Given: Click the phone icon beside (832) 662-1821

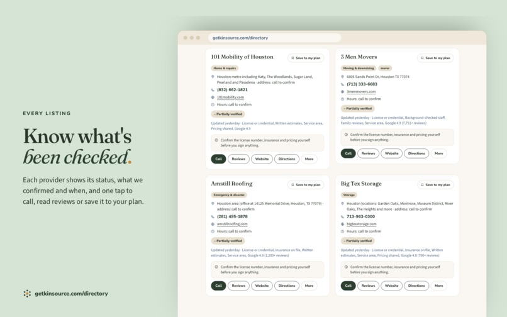Looking at the screenshot, I should (x=213, y=90).
